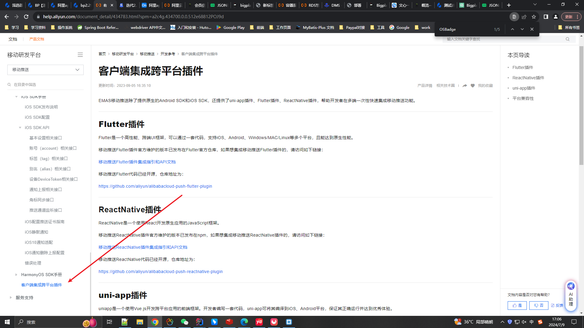Viewport: 584px width, 328px height.
Task: Open WeChat from the taskbar
Action: [185, 322]
